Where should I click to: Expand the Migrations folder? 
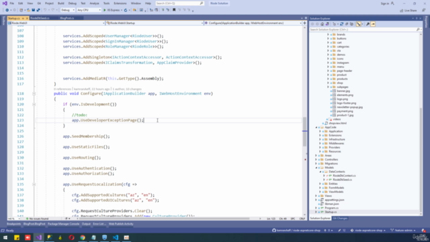(x=316, y=163)
